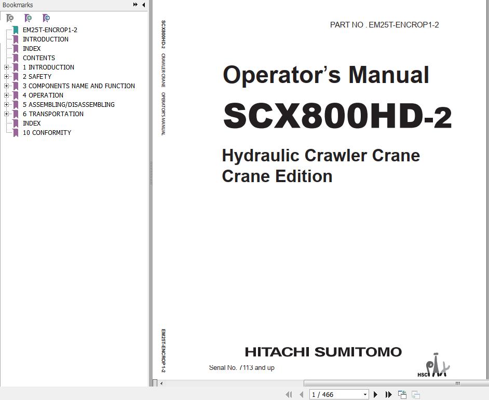
Task: Click the next view icon
Action: tap(415, 394)
